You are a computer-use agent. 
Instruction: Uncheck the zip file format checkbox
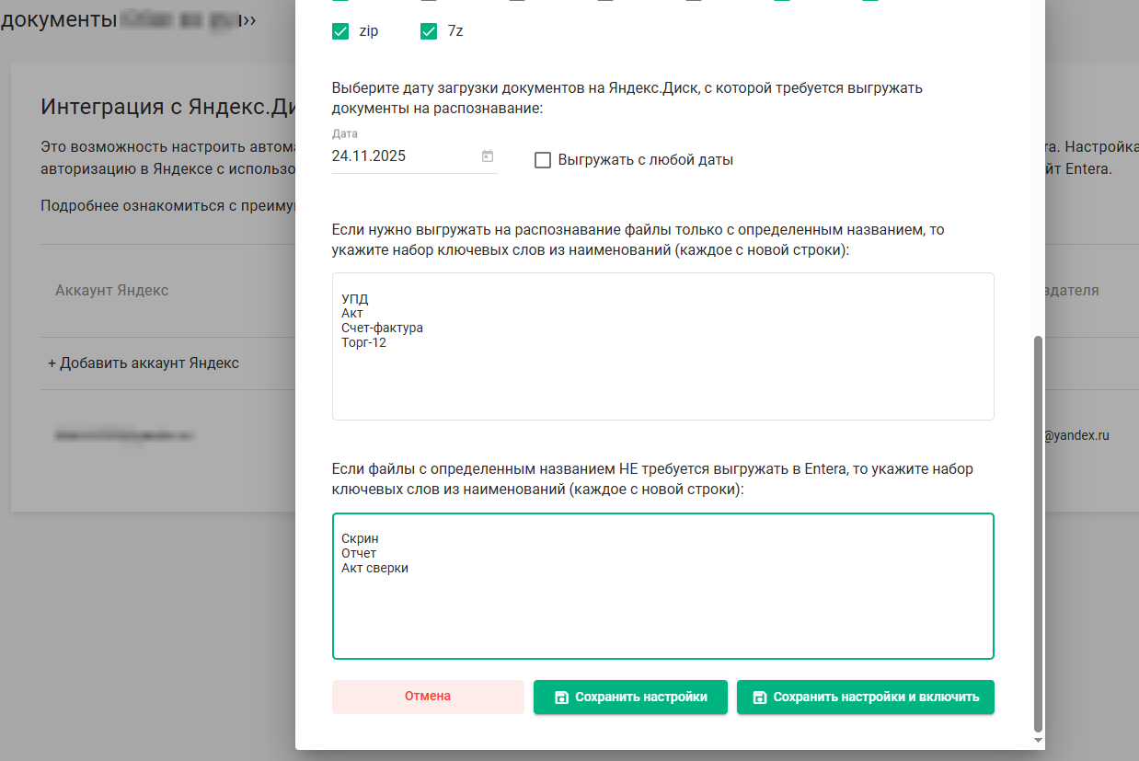click(340, 32)
